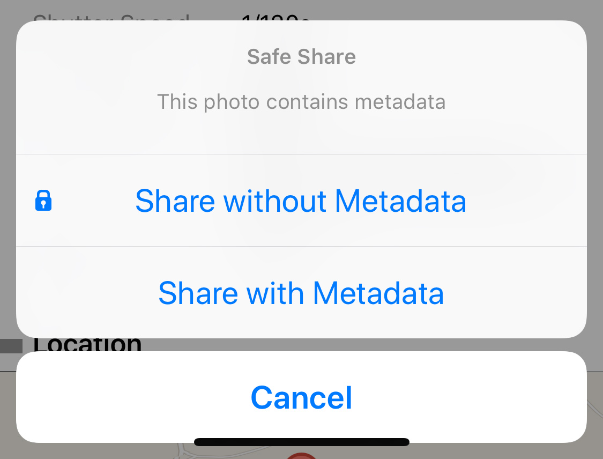This screenshot has height=459, width=603.
Task: Click the Safe Share title text
Action: [x=301, y=56]
